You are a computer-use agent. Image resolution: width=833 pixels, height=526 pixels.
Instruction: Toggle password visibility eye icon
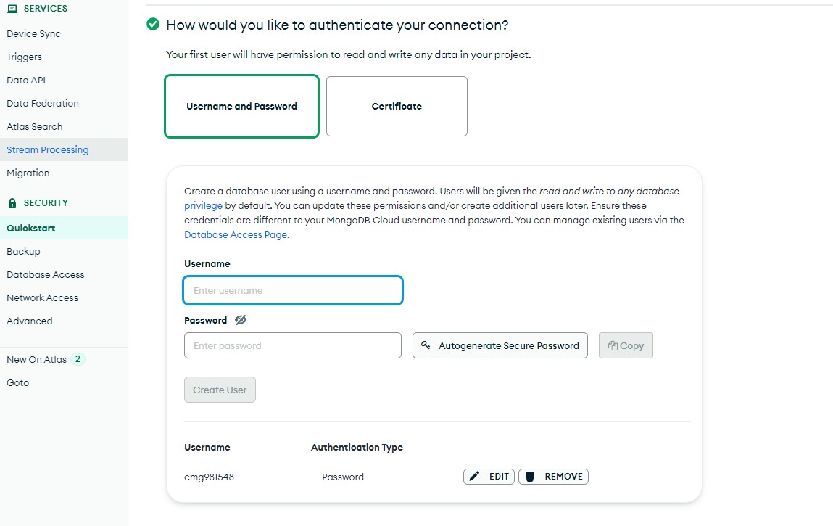coord(241,320)
